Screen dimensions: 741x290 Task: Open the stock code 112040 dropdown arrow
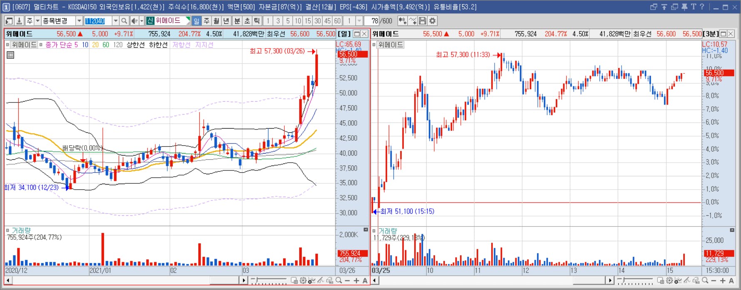116,21
